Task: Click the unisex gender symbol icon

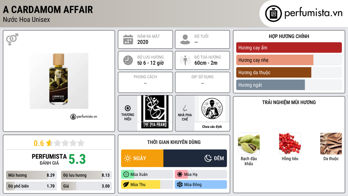Action: click(x=12, y=39)
